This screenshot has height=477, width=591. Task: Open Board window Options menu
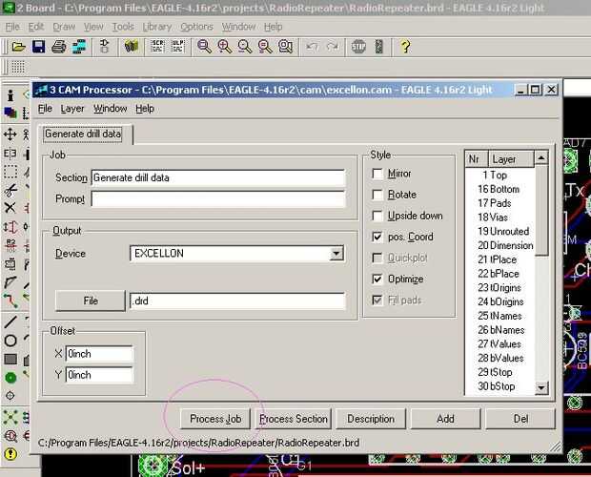(x=196, y=27)
